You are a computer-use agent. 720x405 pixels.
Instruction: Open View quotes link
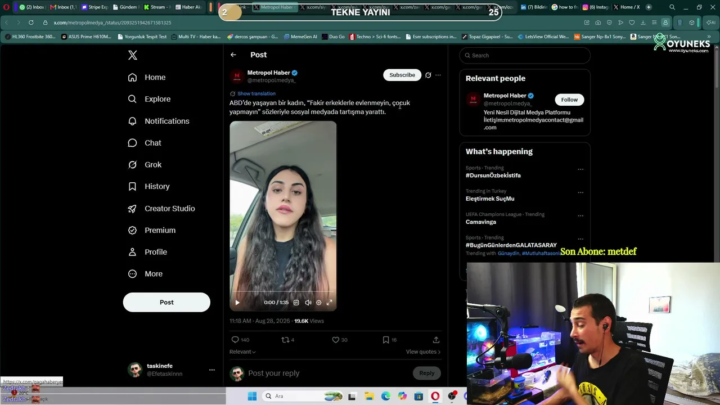pyautogui.click(x=423, y=352)
